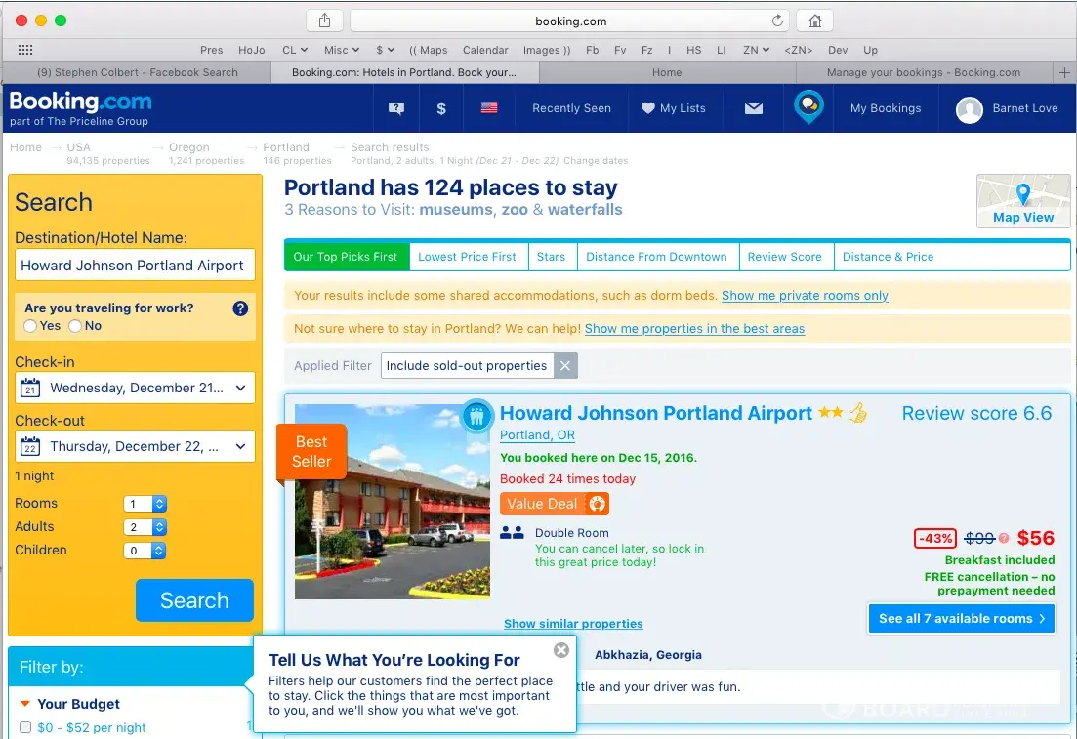Switch to Manage your bookings browser tab
Viewport: 1077px width, 739px height.
[x=924, y=72]
